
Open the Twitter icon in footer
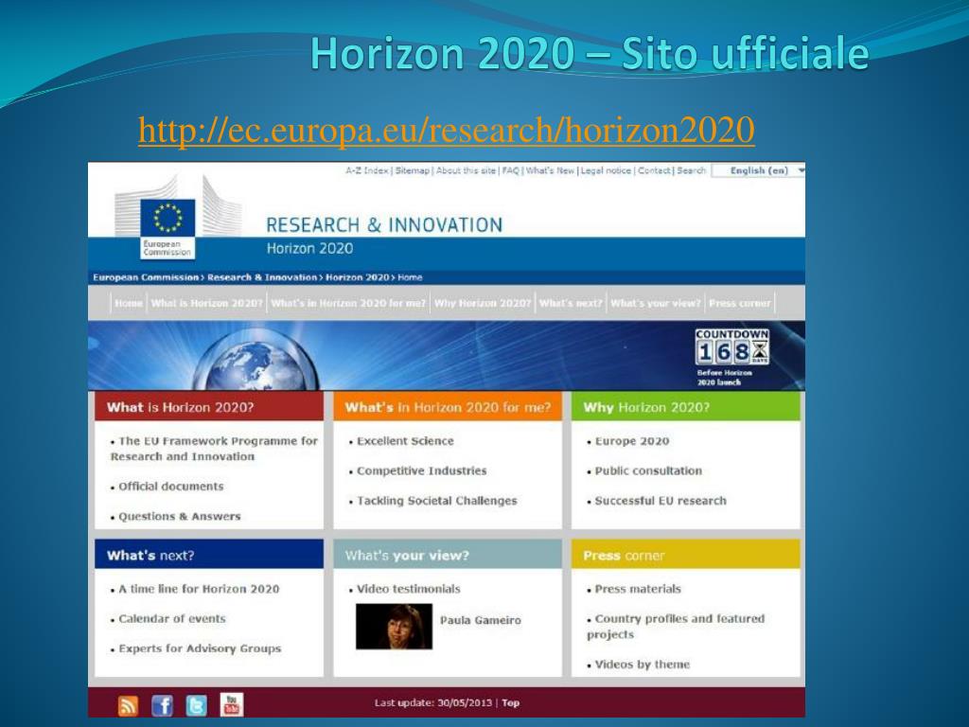[x=197, y=704]
